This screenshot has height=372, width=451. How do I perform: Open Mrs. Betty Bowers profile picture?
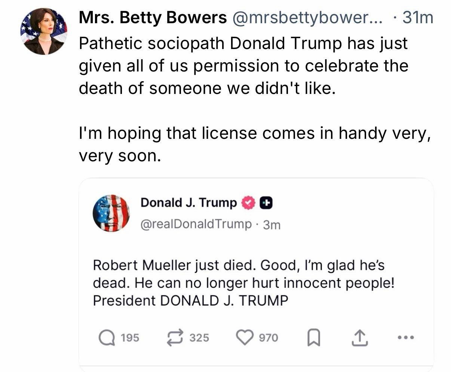point(43,31)
